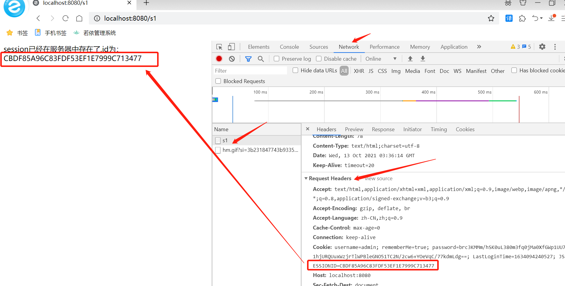The width and height of the screenshot is (565, 286).
Task: View site information icon in address bar
Action: coord(97,19)
